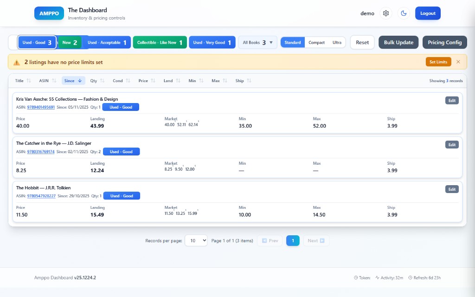Toggle dark mode with the moon icon
Viewport: 475px width, 297px height.
click(x=404, y=13)
